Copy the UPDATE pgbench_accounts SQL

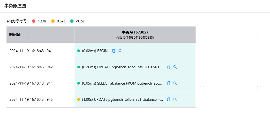coord(169,67)
